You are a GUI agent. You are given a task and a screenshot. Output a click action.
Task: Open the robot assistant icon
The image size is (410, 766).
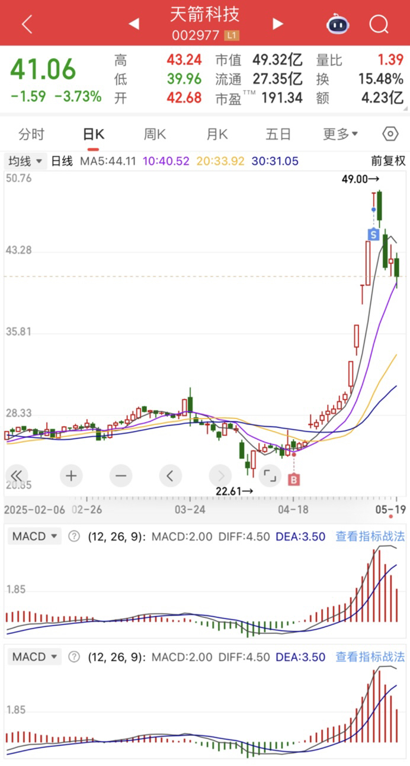(x=338, y=24)
